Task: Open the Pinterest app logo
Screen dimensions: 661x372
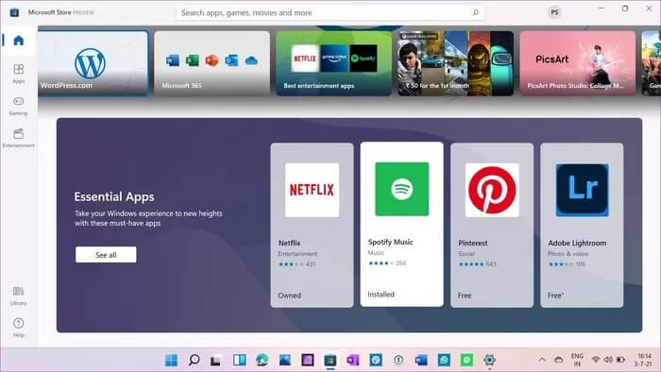Action: coord(492,190)
